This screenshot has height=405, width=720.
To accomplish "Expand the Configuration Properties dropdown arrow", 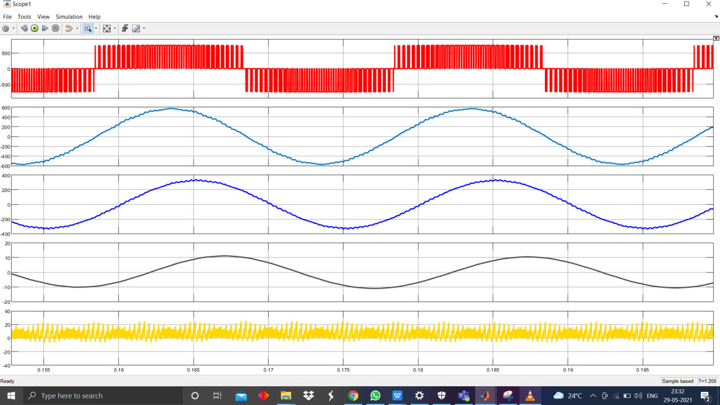I will 13,29.
